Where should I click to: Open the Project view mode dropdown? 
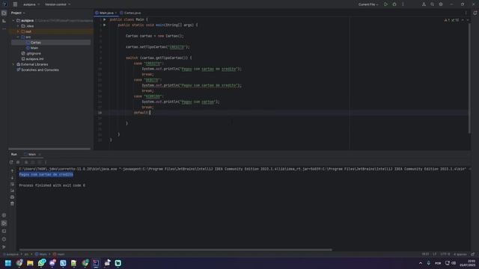18,13
